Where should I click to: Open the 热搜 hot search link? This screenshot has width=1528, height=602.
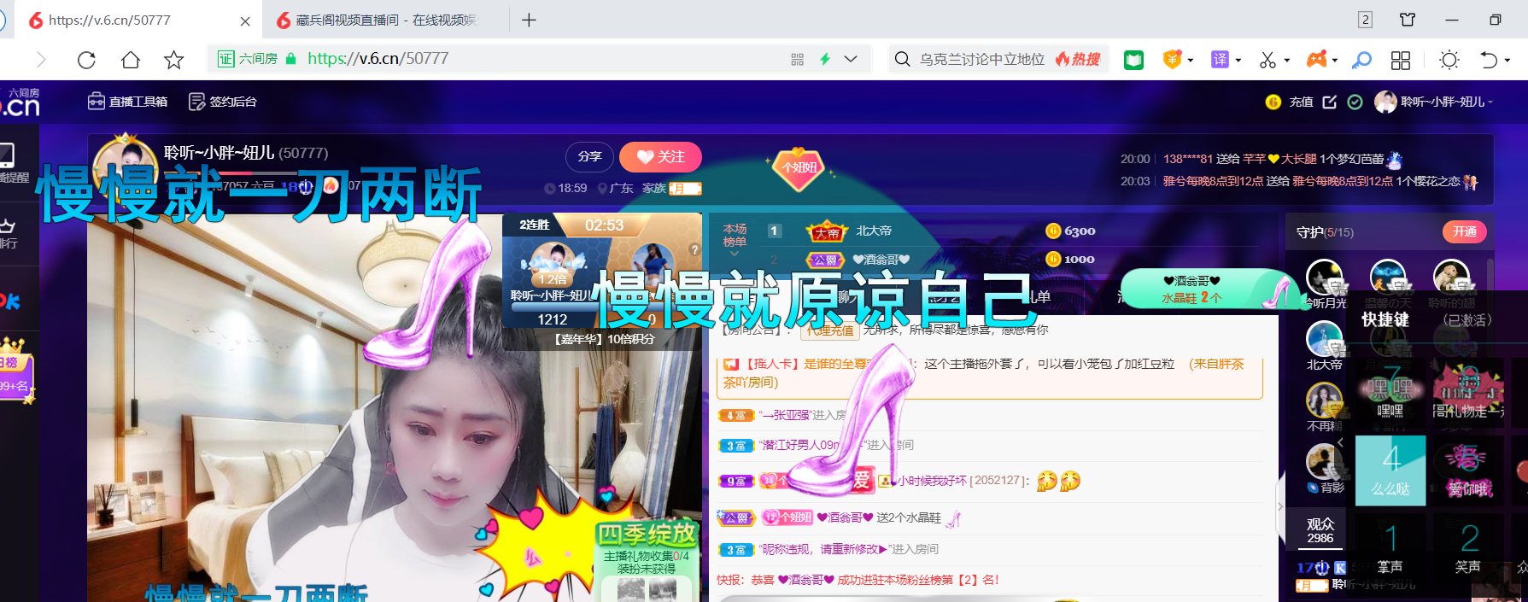click(1079, 59)
